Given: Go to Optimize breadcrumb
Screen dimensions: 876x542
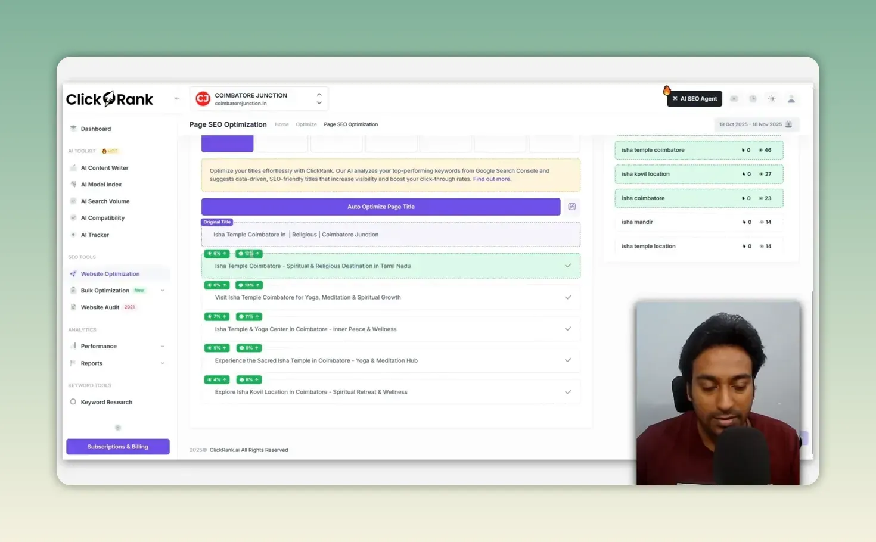Looking at the screenshot, I should tap(306, 124).
